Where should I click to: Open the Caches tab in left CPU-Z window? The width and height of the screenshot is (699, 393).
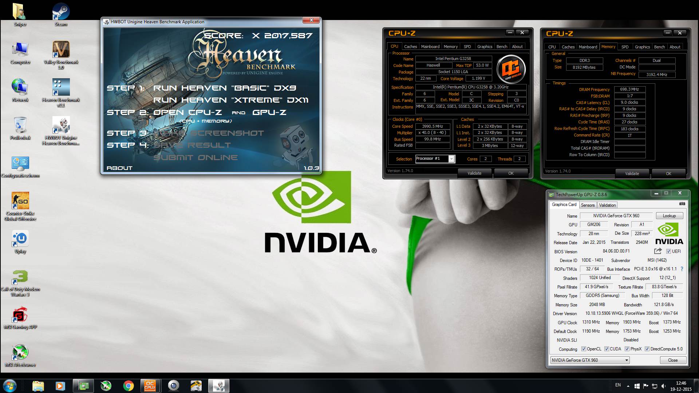(x=410, y=47)
